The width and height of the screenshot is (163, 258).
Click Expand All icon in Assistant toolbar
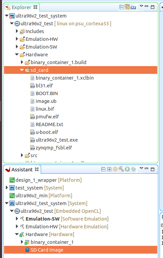[x=109, y=169]
